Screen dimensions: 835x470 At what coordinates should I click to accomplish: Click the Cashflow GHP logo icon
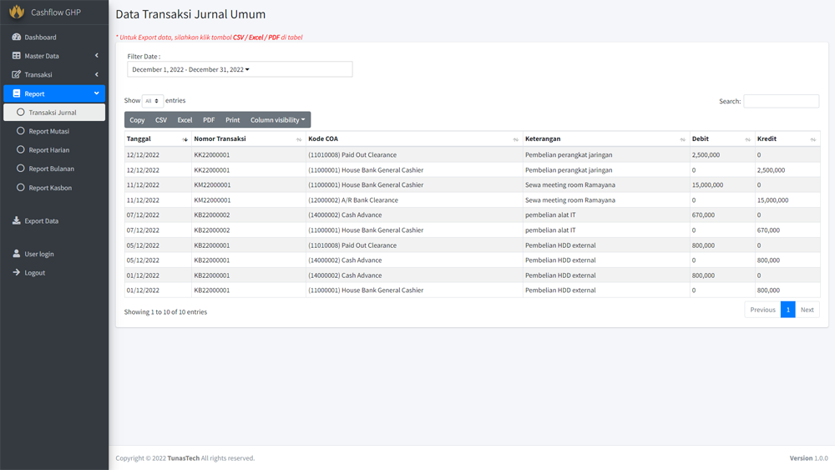click(17, 13)
